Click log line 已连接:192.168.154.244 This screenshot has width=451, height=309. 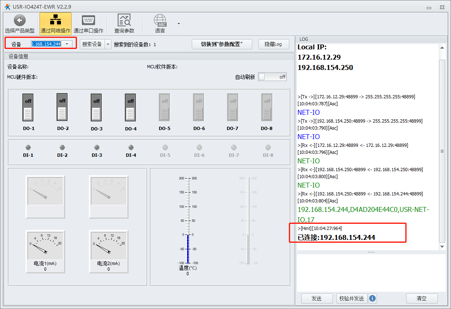click(336, 237)
